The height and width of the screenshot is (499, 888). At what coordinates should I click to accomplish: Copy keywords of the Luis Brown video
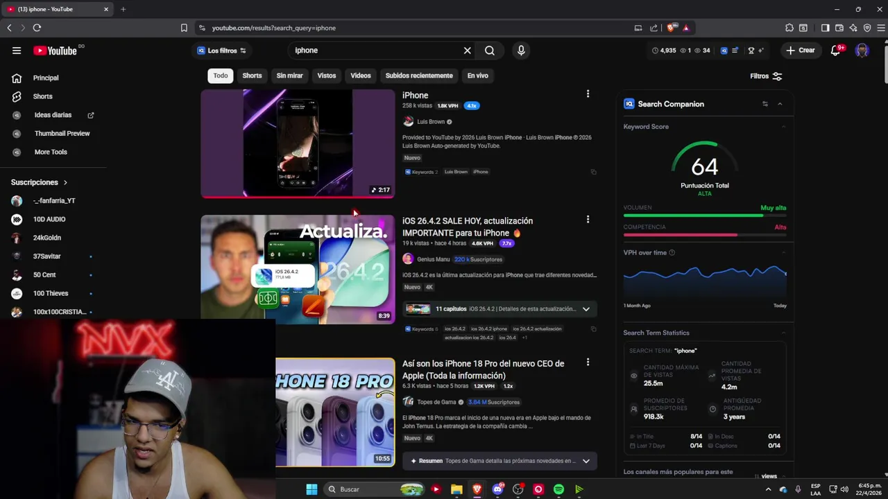click(593, 172)
